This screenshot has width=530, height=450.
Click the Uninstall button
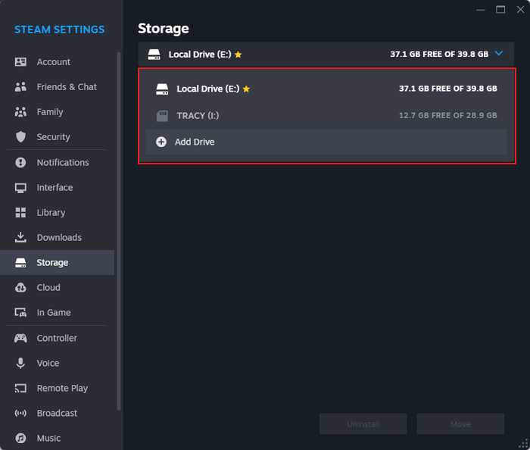click(363, 424)
